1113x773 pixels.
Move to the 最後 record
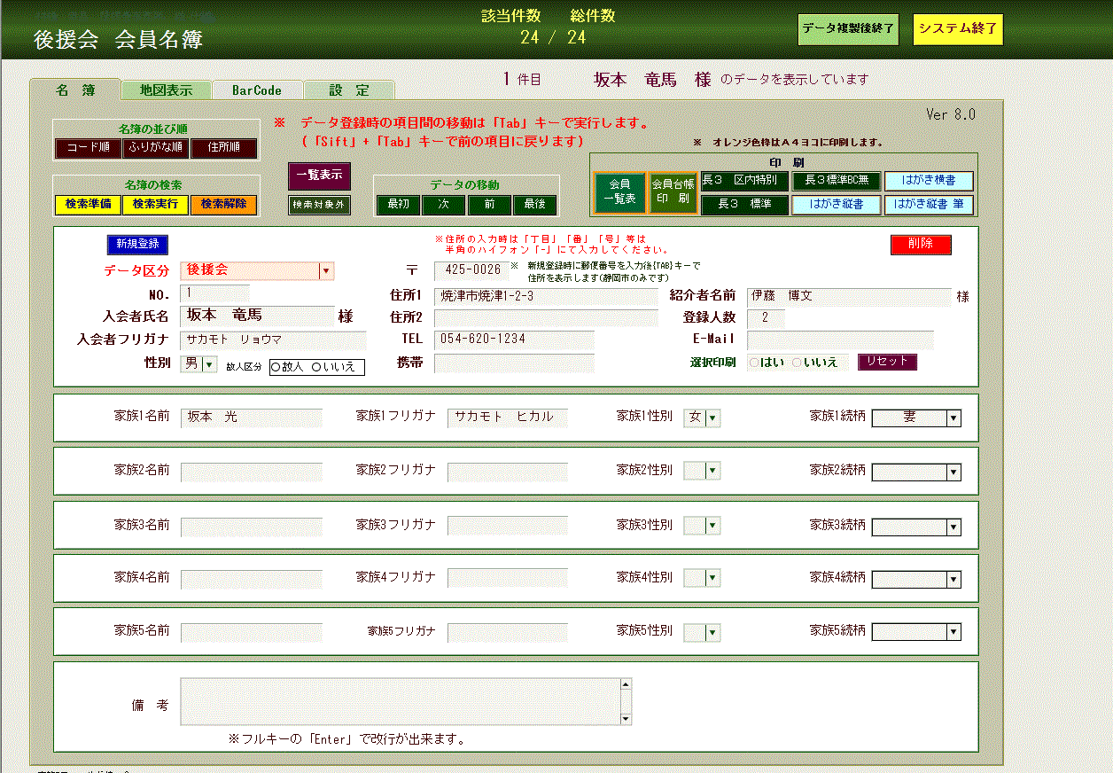point(534,205)
